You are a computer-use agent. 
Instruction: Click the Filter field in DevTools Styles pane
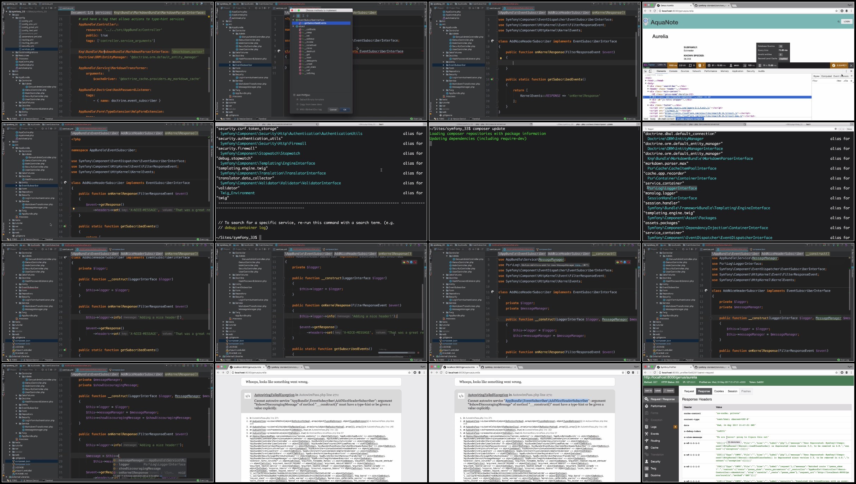822,81
